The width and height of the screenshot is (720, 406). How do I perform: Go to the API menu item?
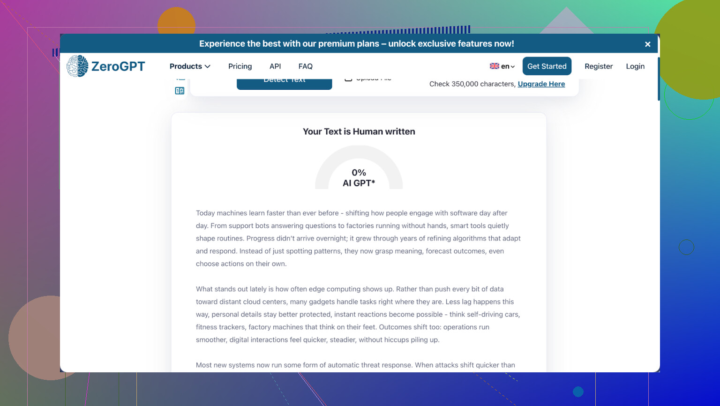275,66
